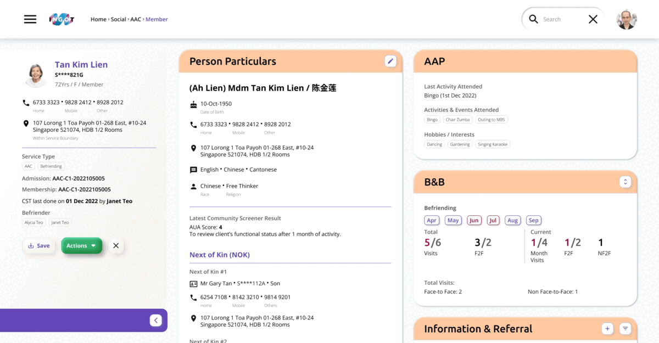Open Next of Kin (NOK) section heading

pyautogui.click(x=220, y=255)
